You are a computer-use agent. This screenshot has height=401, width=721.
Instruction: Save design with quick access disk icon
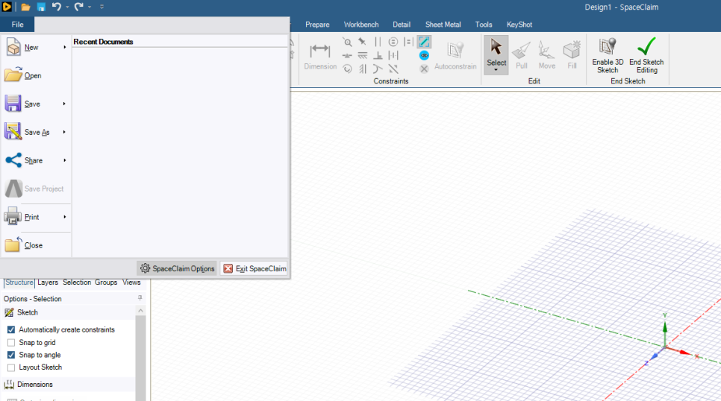pos(41,7)
